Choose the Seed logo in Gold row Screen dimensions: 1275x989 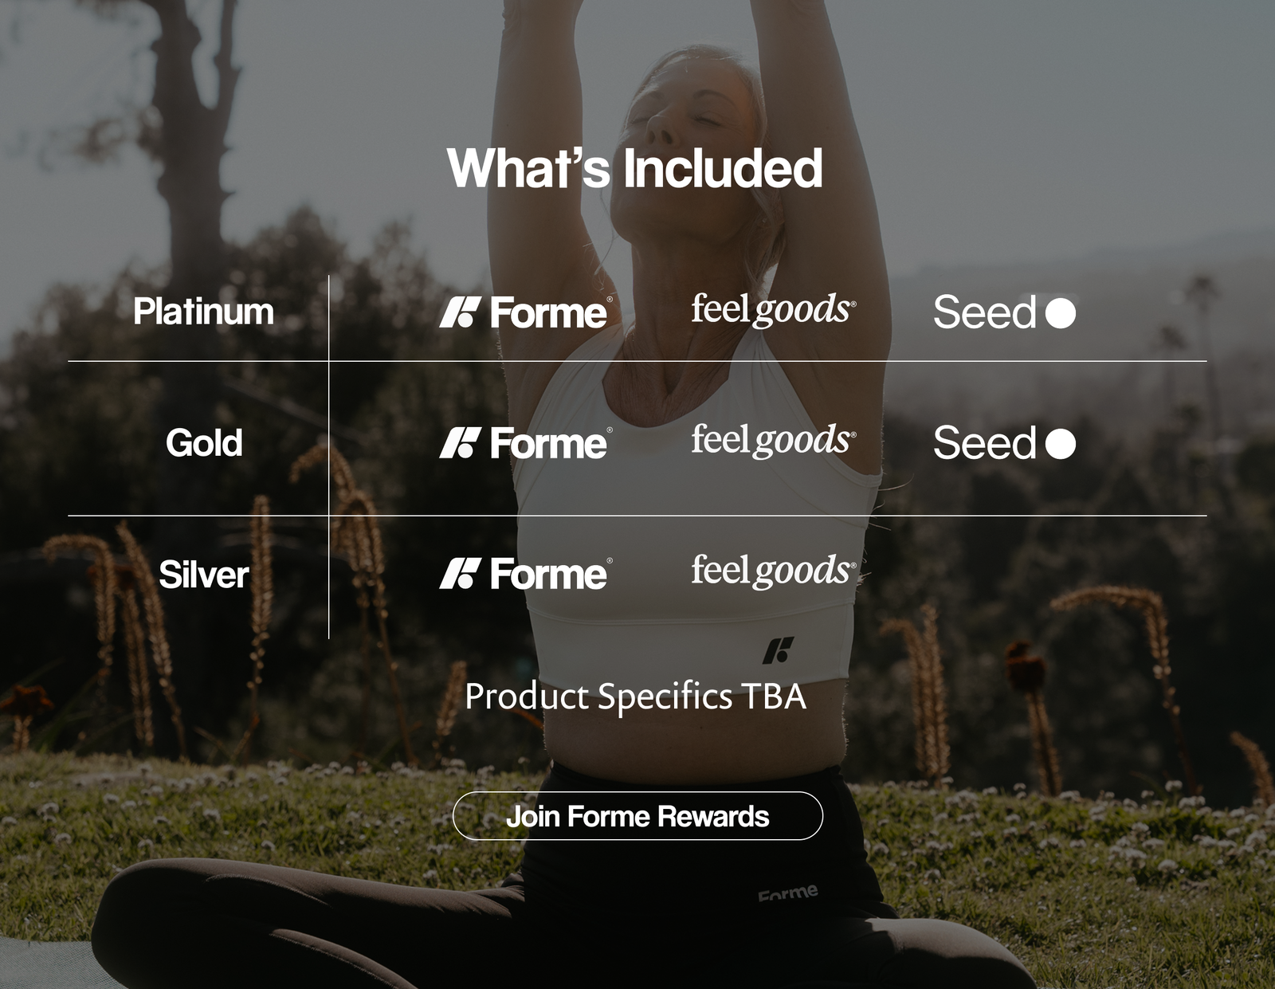(x=1004, y=443)
